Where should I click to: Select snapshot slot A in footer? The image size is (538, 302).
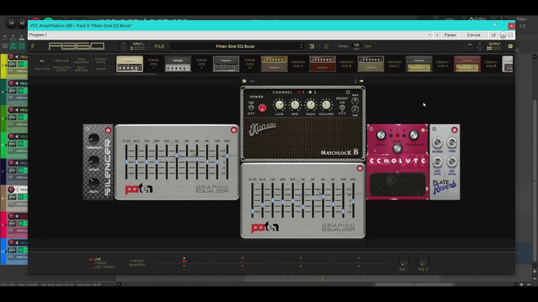pyautogui.click(x=184, y=259)
